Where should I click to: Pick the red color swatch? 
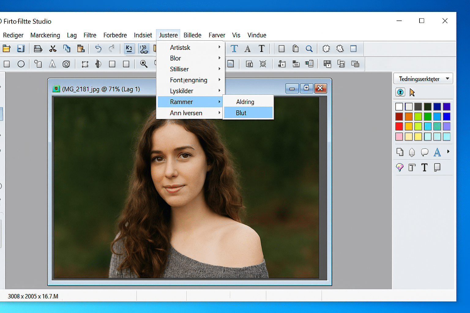[x=399, y=126]
